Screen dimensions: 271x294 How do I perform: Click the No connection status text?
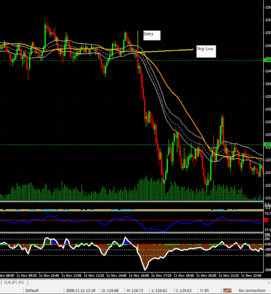pos(252,291)
